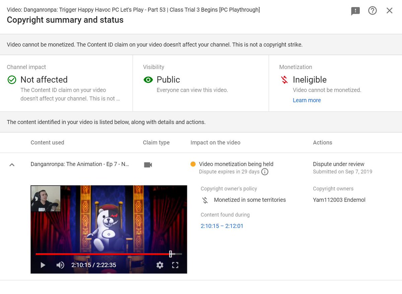Image resolution: width=402 pixels, height=294 pixels.
Task: Jump to 2:10:15 – 2:12:01 timestamp link
Action: pos(222,226)
